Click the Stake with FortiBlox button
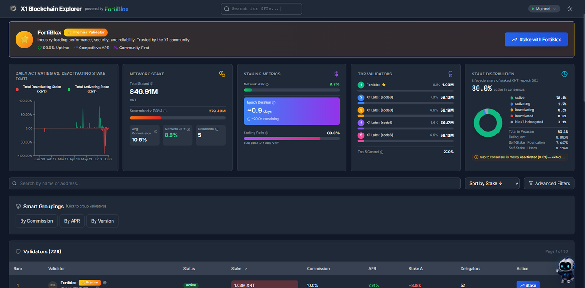Viewport: 585px width, 288px height. pos(537,39)
